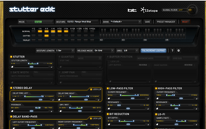The height and width of the screenshot is (129, 206).
Task: Open the Release Mode dropdown
Action: 104,51
